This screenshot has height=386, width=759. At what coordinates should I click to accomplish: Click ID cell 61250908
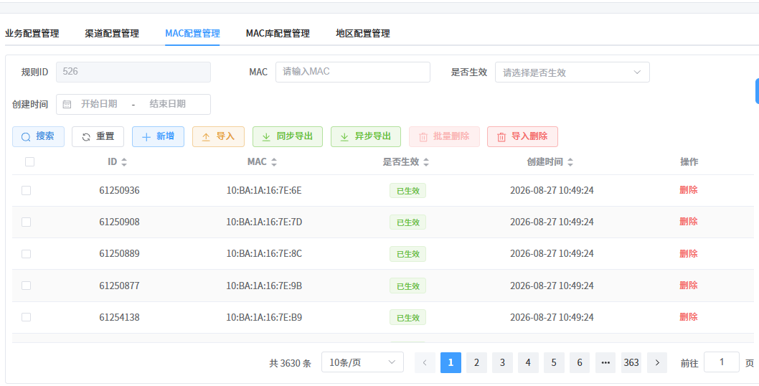[x=120, y=222]
